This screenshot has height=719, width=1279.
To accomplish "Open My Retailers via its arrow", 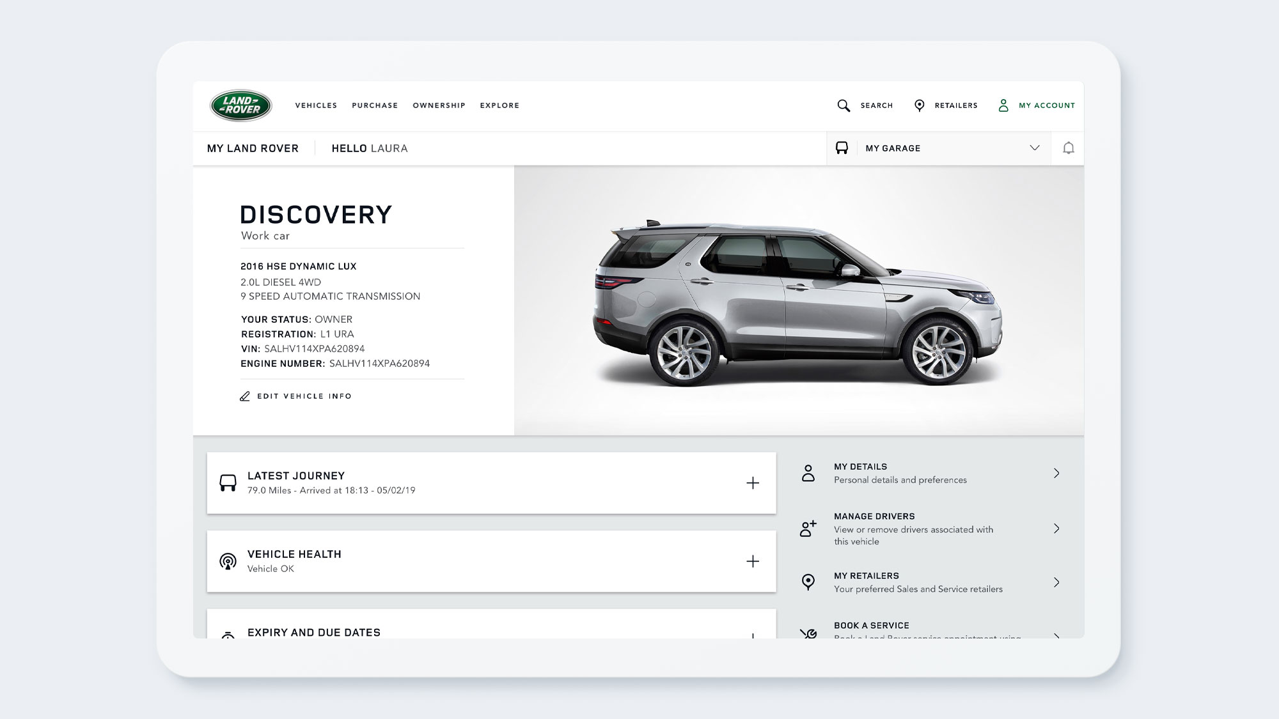I will pos(1056,582).
